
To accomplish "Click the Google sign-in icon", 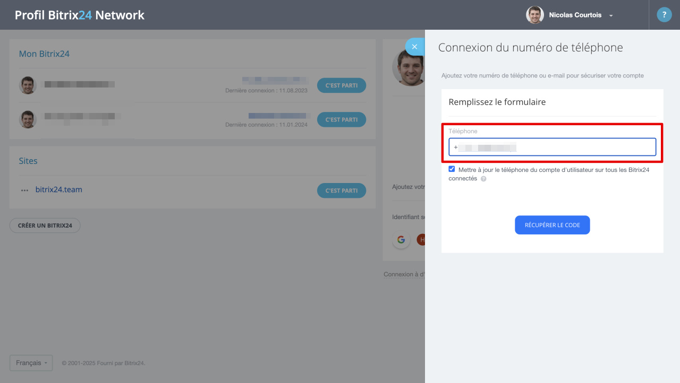I will pyautogui.click(x=401, y=240).
